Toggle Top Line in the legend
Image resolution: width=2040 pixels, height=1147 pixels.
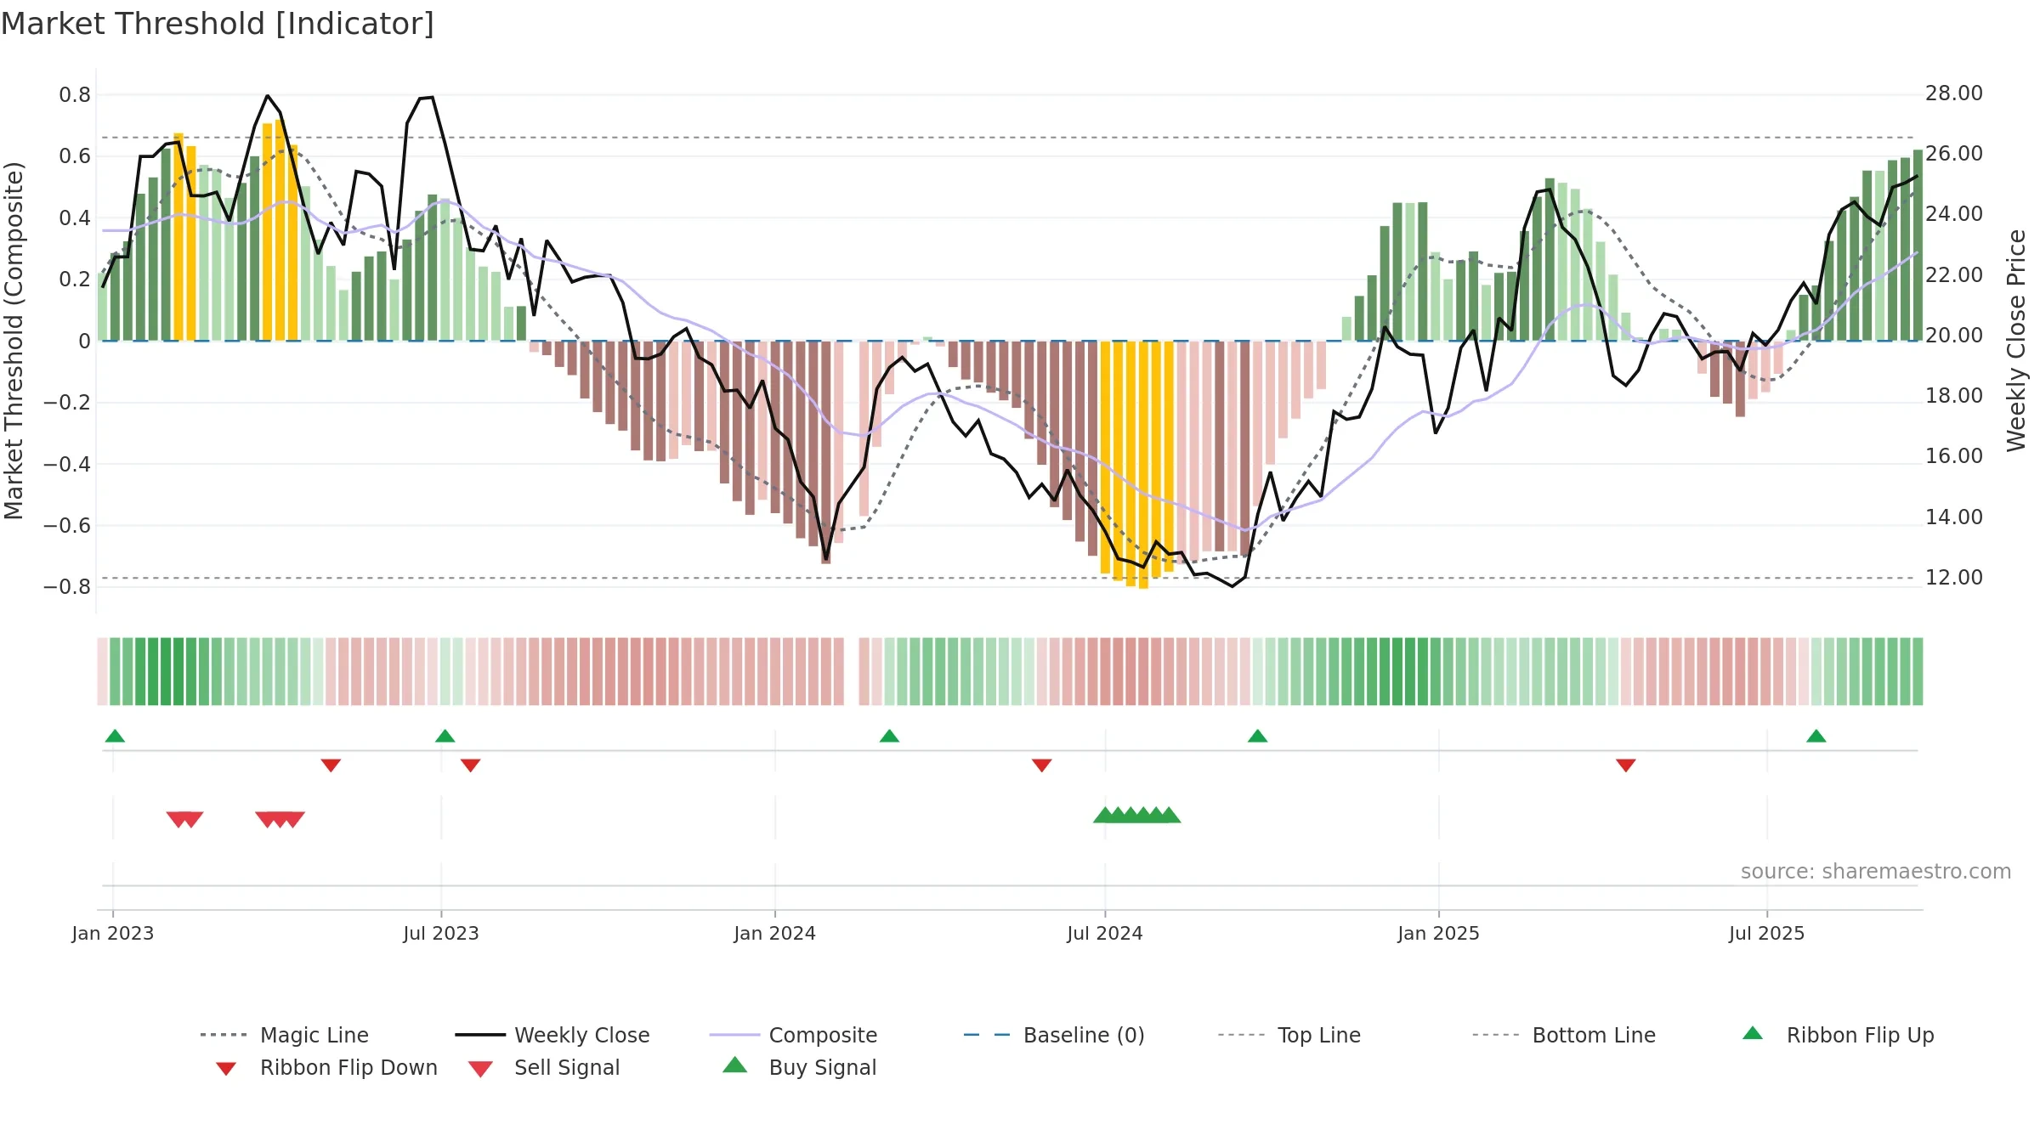[1289, 1035]
